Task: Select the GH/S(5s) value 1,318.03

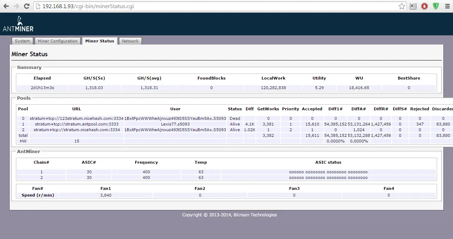Action: click(x=94, y=88)
